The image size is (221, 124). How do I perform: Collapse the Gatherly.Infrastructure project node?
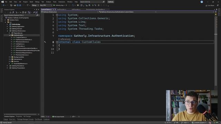tap(8, 31)
